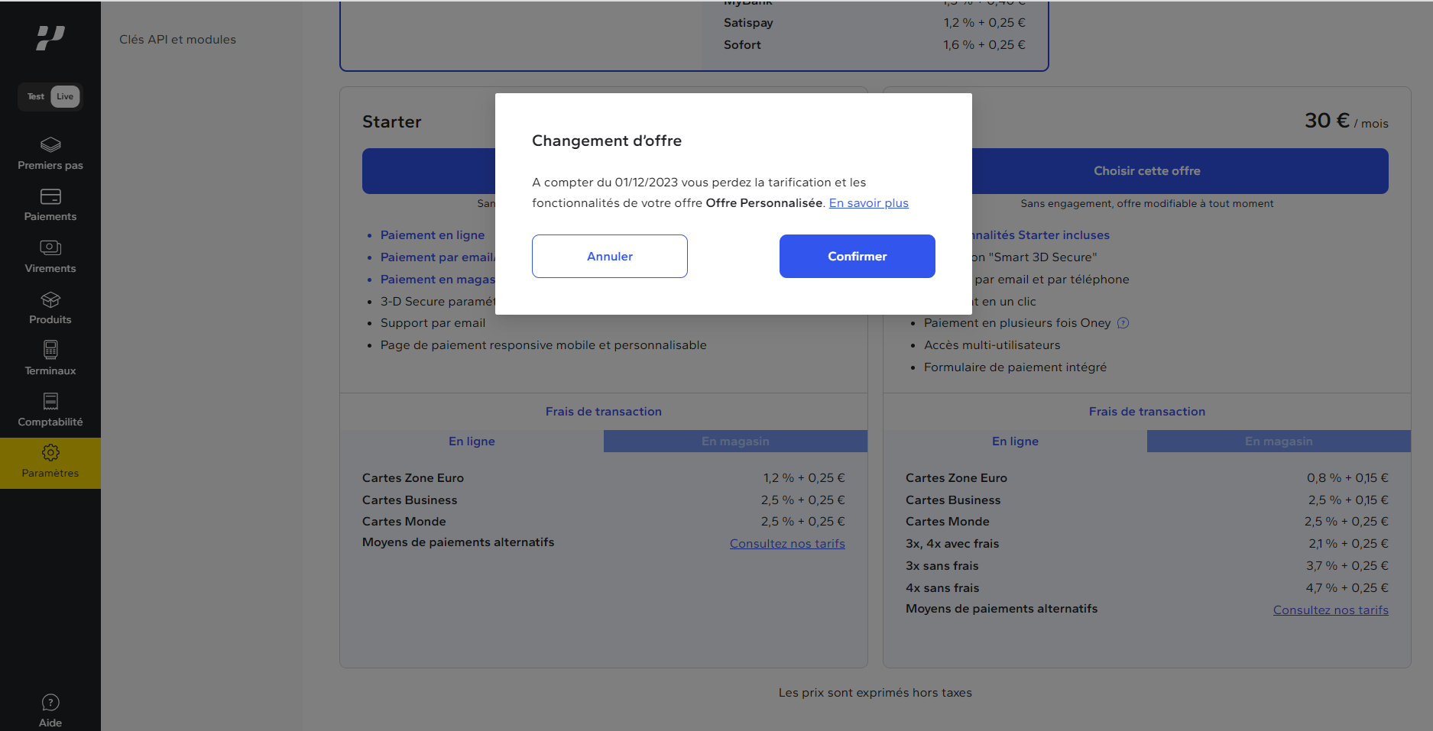Cancel the offer change with Annuler
This screenshot has width=1433, height=731.
tap(610, 256)
